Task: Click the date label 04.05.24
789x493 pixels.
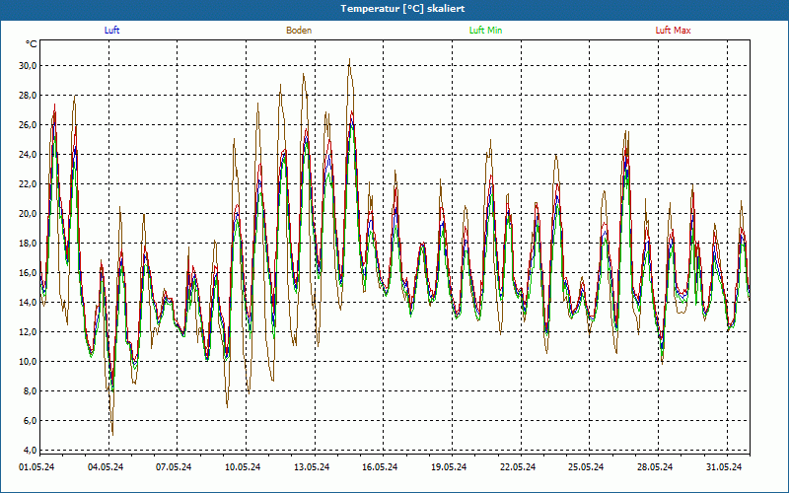Action: coord(106,467)
